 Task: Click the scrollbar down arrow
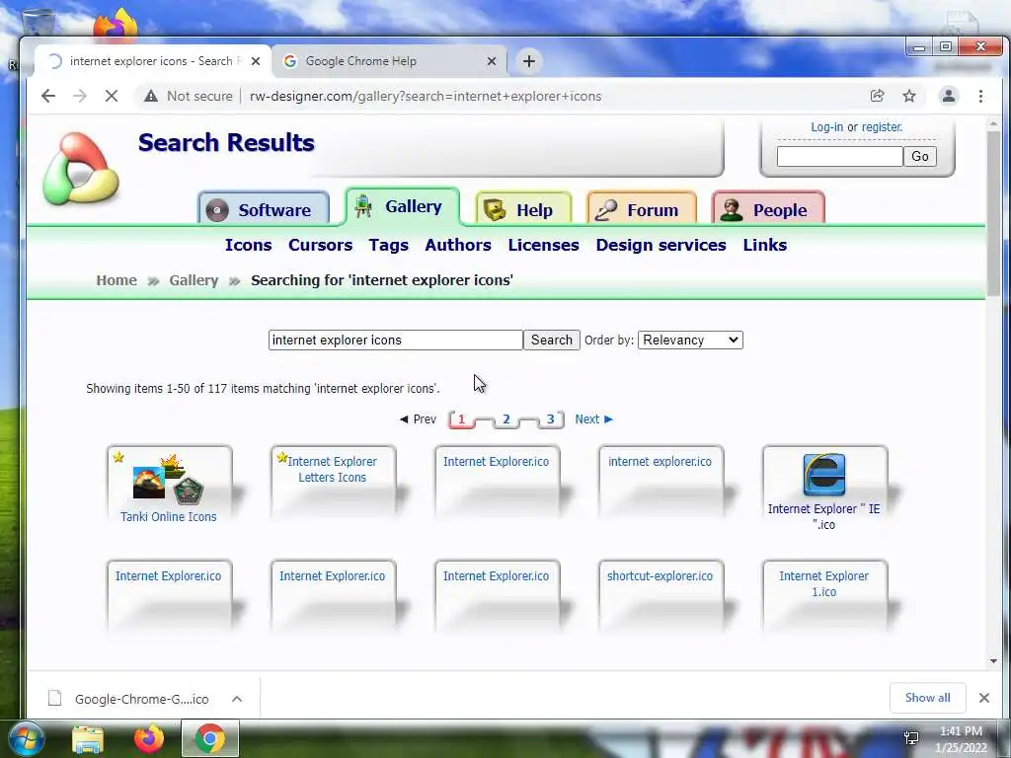(x=993, y=660)
